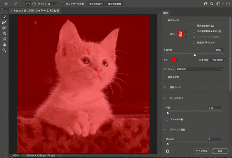Open the マスク範囲 dropdown
This screenshot has height=158, width=232.
218,60
